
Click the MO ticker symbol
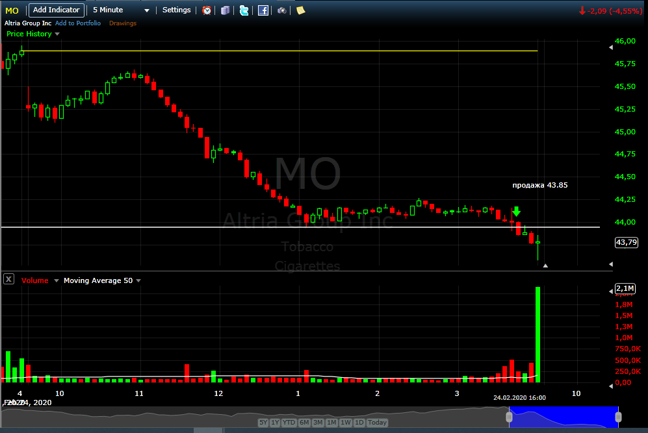12,11
